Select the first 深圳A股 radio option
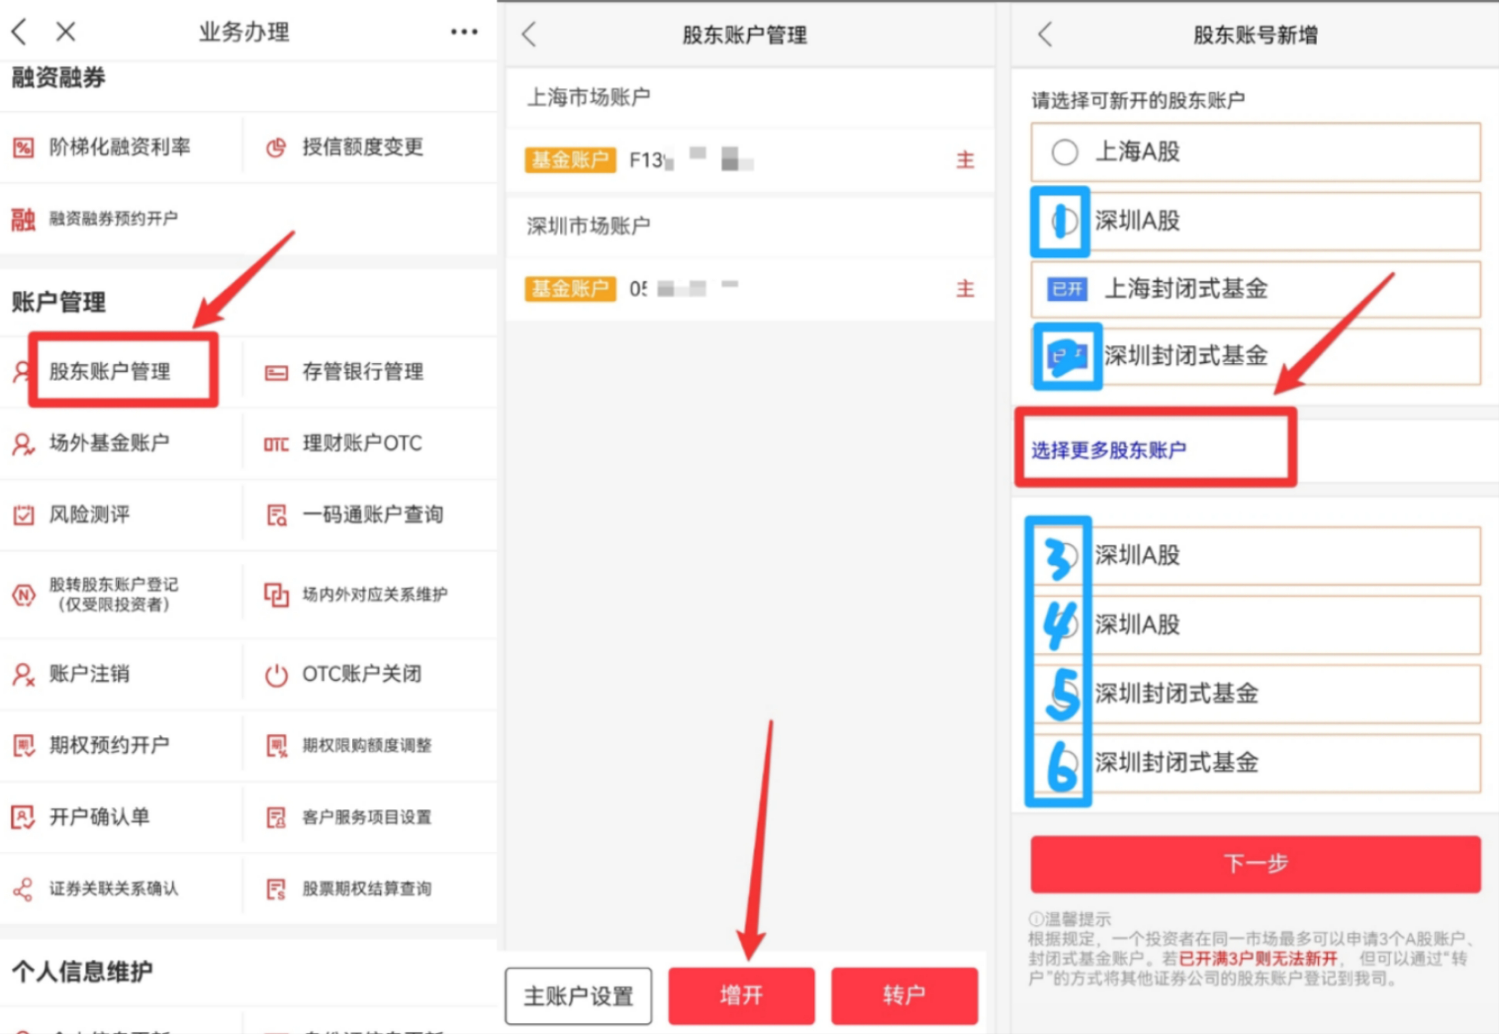1499x1034 pixels. click(x=1064, y=221)
